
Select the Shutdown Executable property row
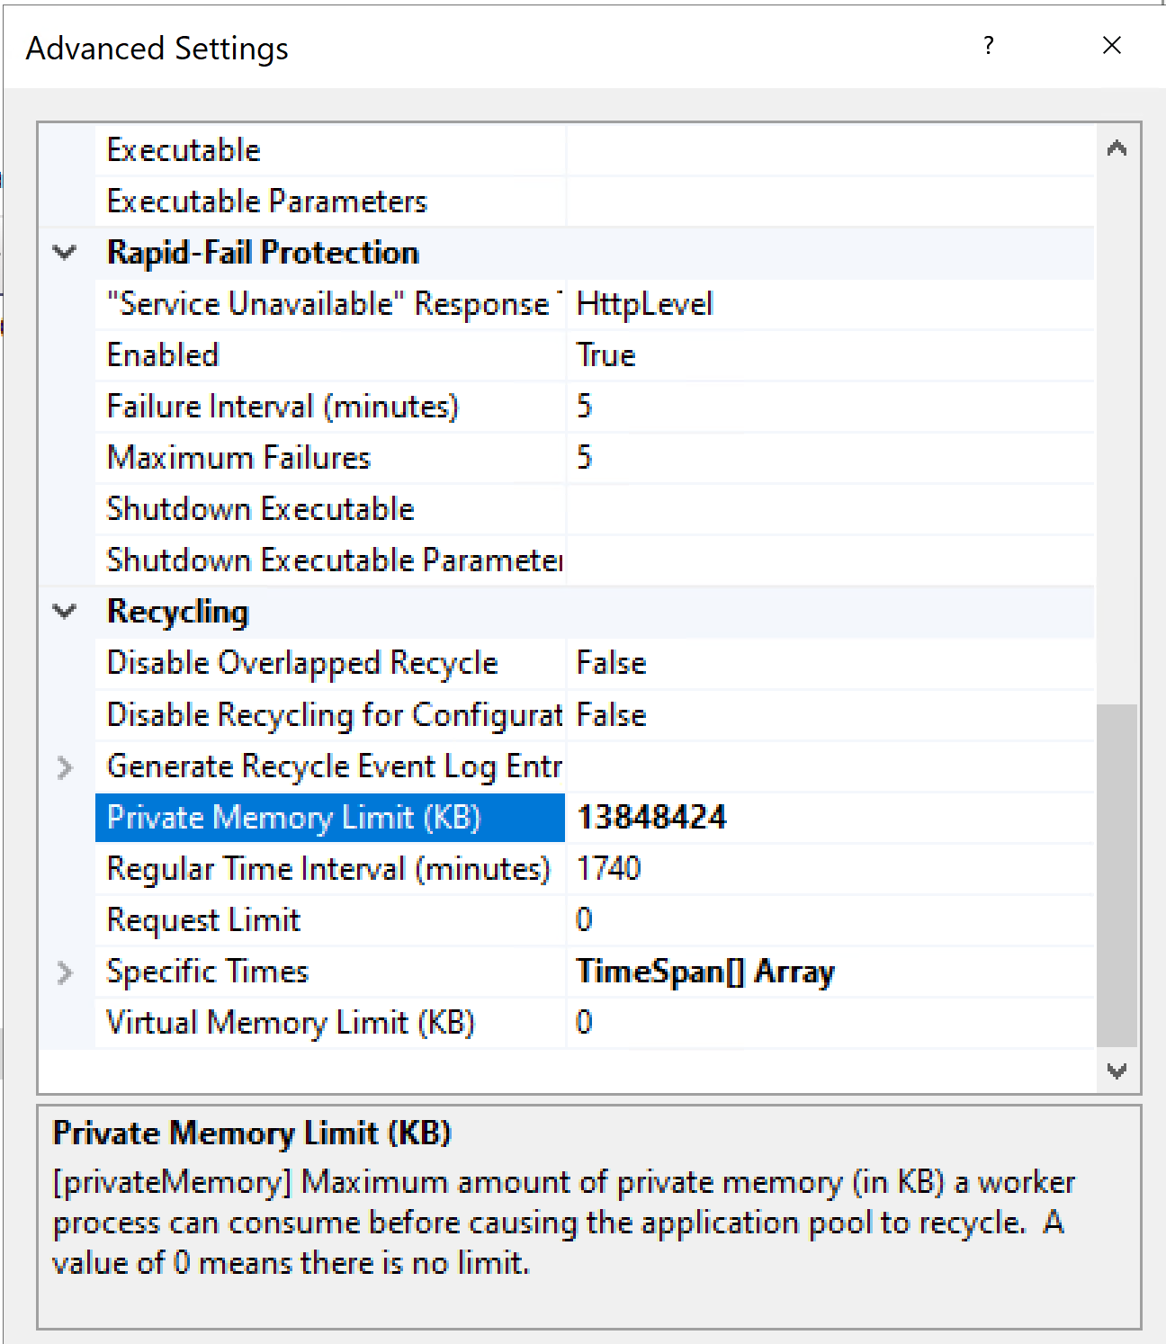pos(329,509)
